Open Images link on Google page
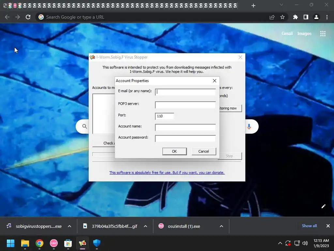Viewport: 334px width, 251px height. 304,34
